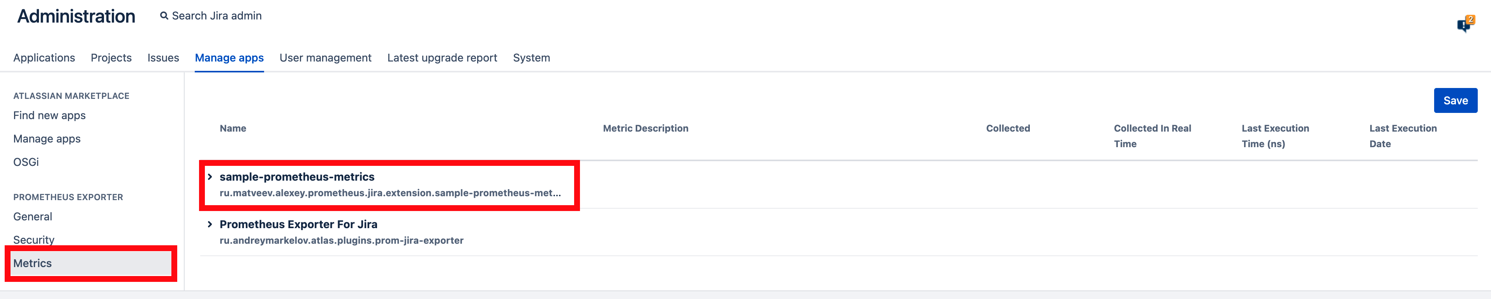Open the OSGi sidebar link

26,162
